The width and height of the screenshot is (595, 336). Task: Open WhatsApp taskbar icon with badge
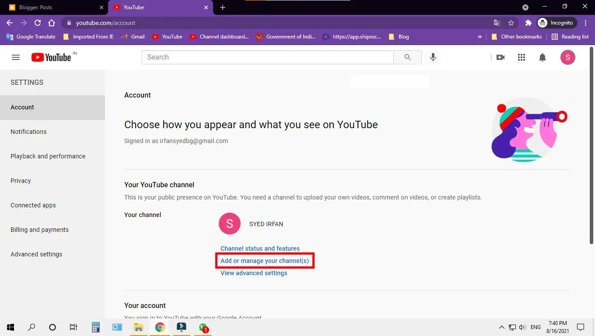203,327
